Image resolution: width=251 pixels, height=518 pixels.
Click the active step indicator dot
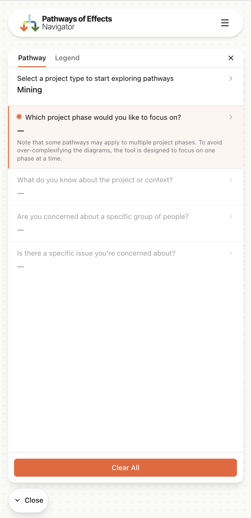coord(19,116)
